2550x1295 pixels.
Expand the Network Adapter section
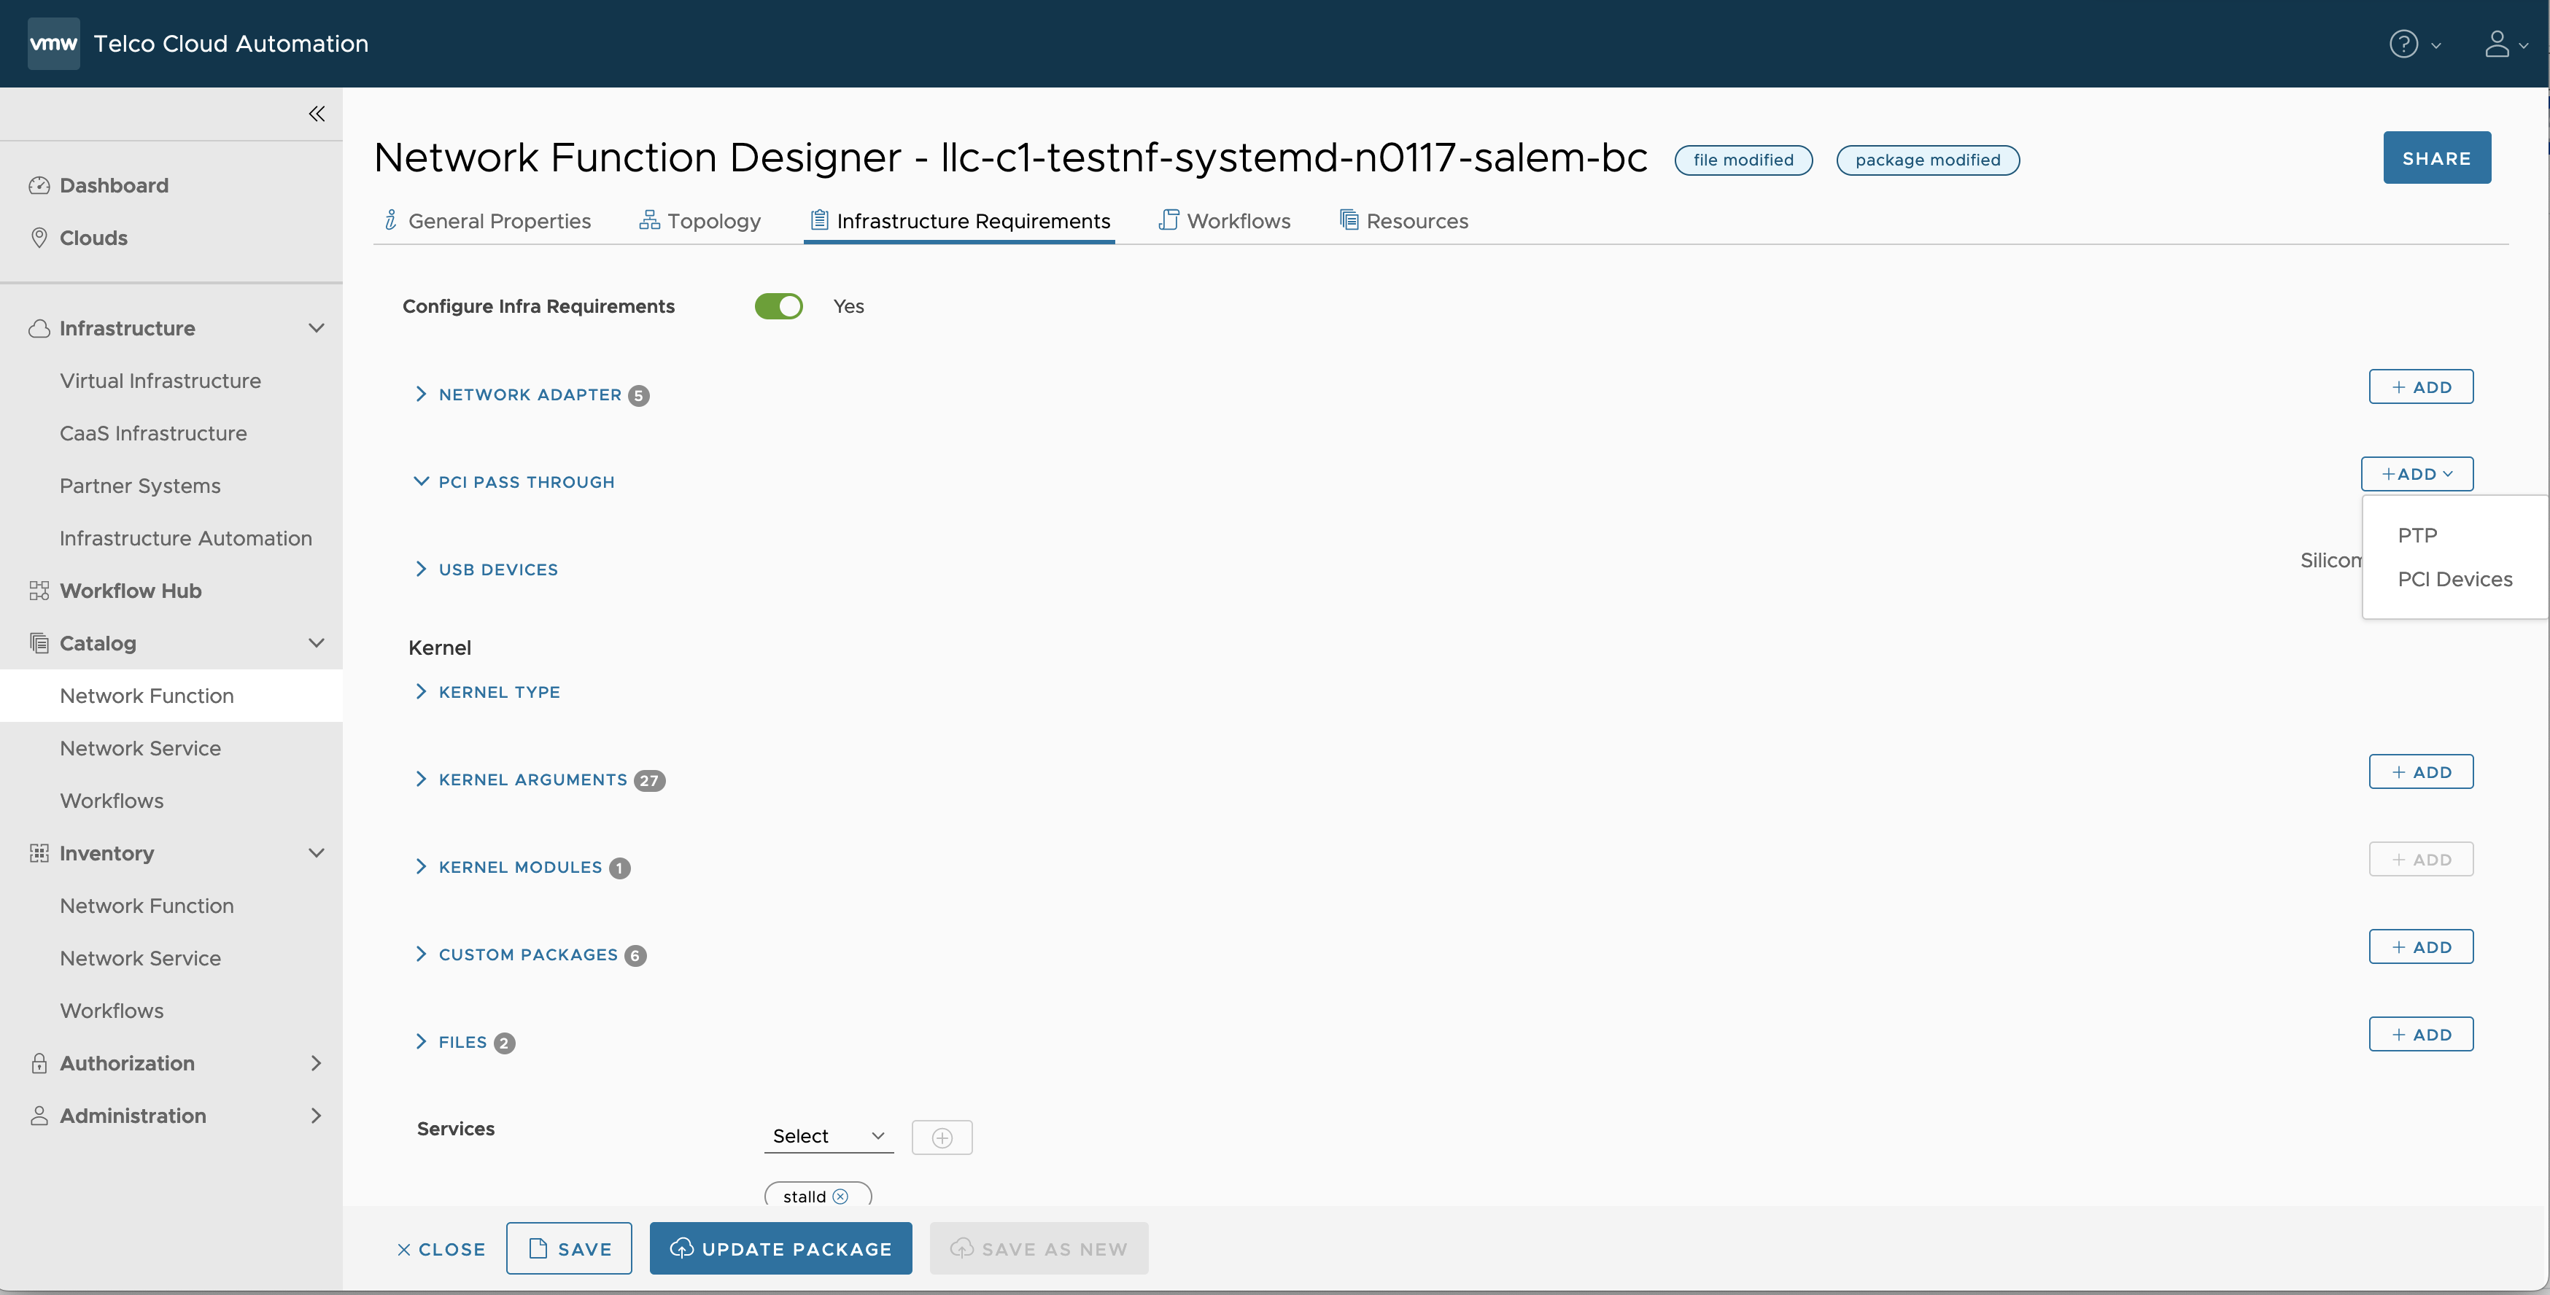coord(419,394)
